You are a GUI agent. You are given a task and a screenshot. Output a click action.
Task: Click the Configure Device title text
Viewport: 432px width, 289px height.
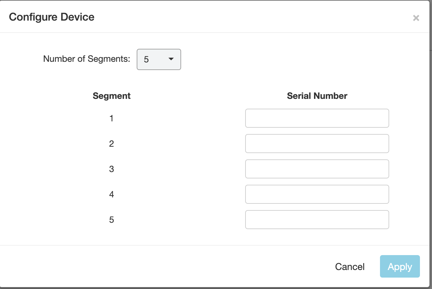52,17
